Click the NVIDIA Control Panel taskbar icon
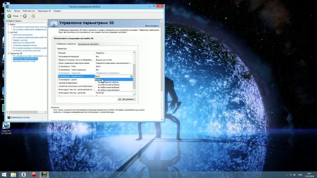This screenshot has height=178, width=317. pyautogui.click(x=44, y=175)
